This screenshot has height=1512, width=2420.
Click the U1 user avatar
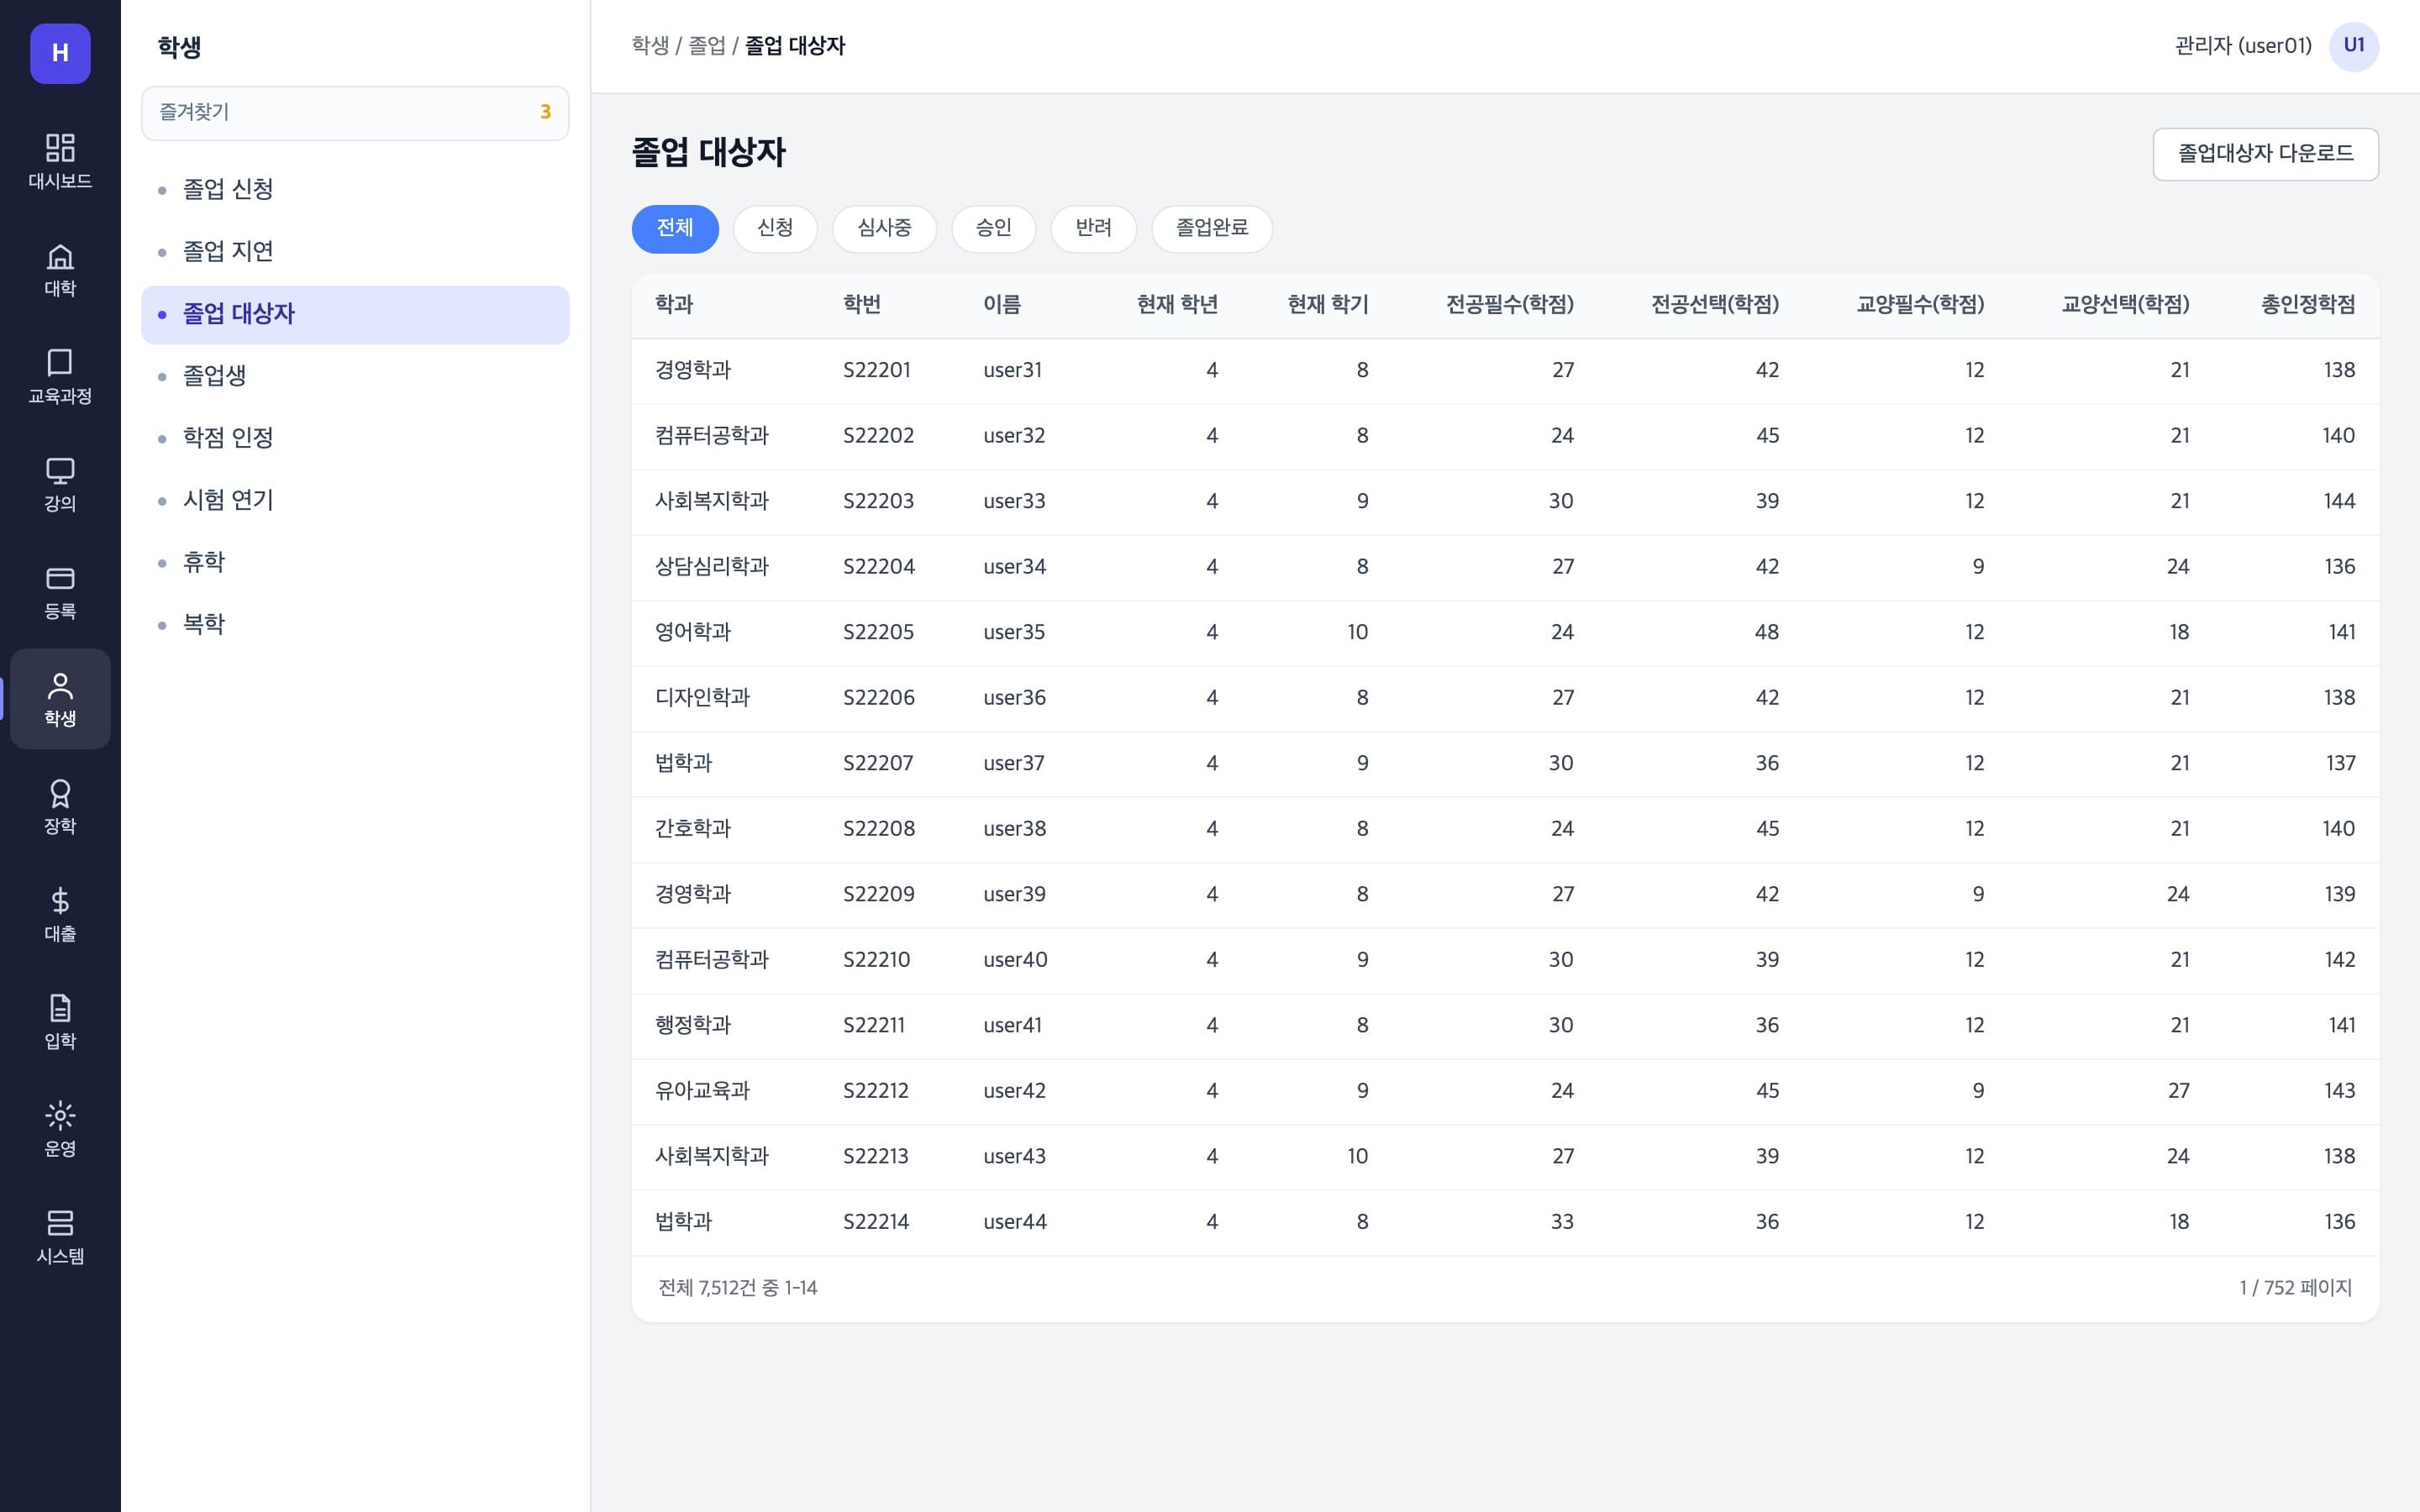(2354, 46)
